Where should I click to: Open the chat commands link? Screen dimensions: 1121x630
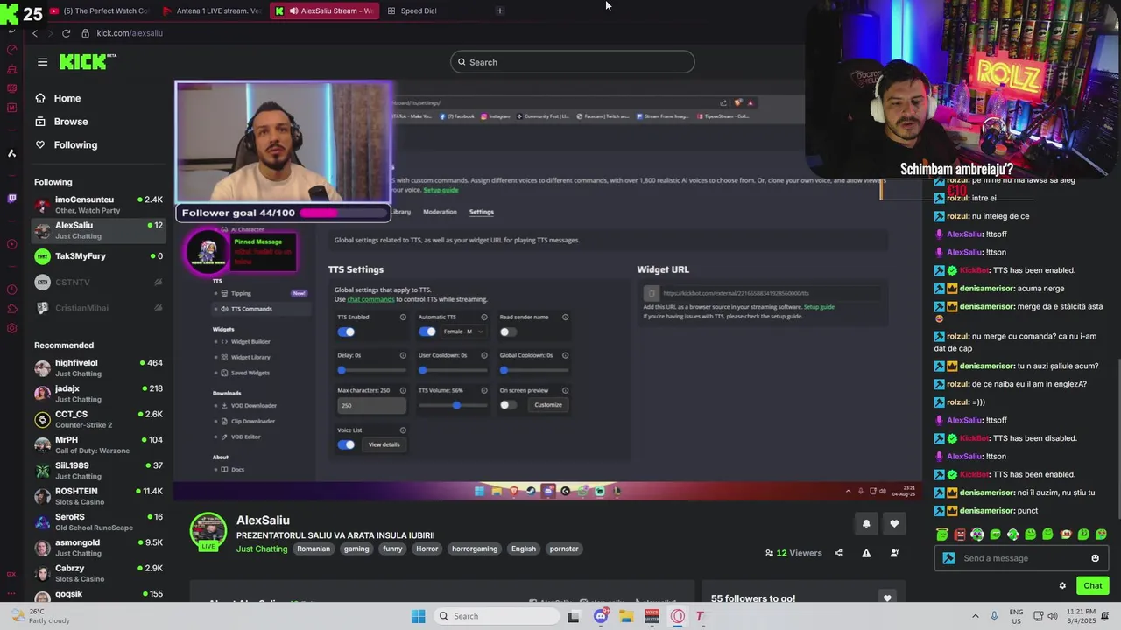[x=370, y=299]
